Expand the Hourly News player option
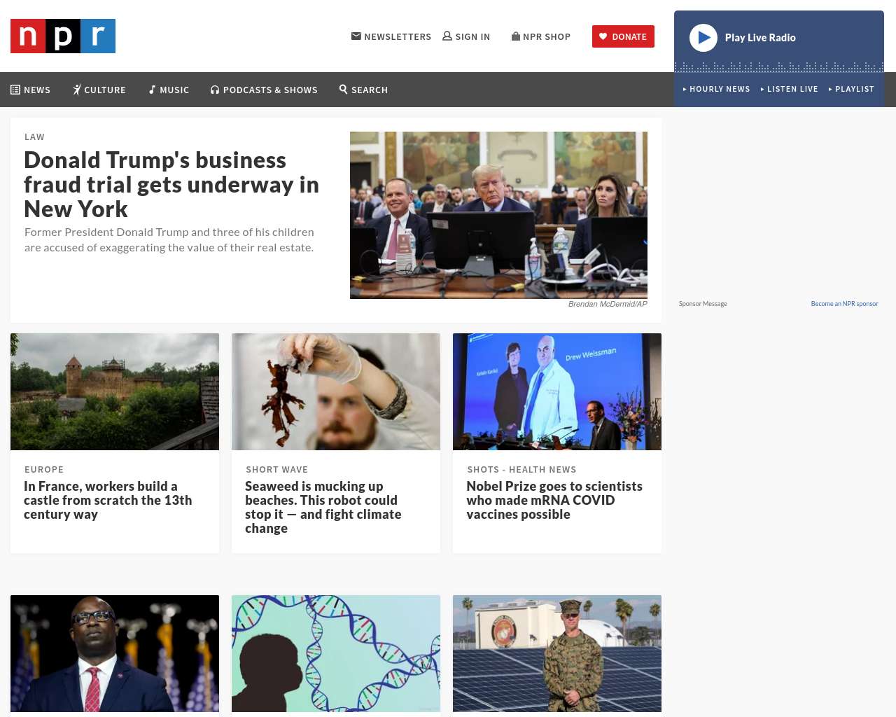The image size is (896, 717). coord(716,89)
